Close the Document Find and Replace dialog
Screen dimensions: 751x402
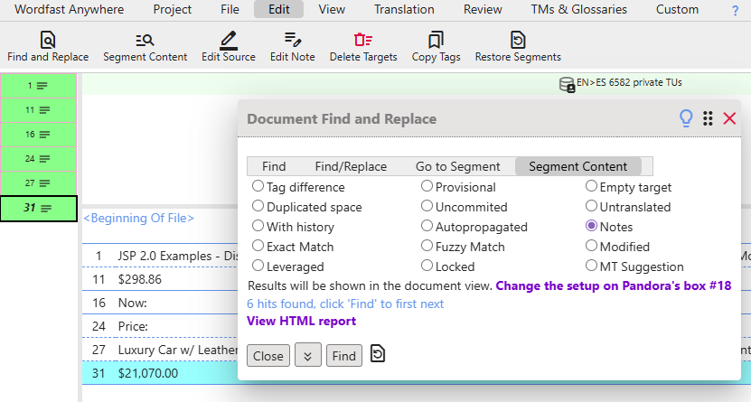tap(729, 118)
